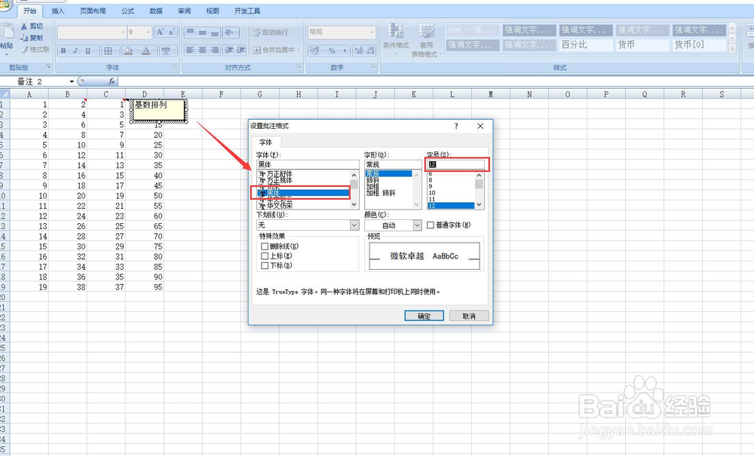Switch to the 公式 ribbon tab
This screenshot has width=754, height=456.
tap(127, 11)
